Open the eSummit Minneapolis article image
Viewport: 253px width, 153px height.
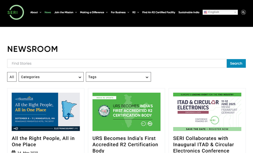coord(46,112)
